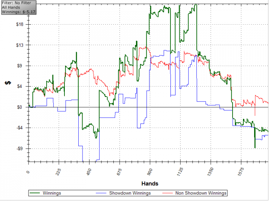Click the $ y-axis title
Image resolution: width=270 pixels, height=202 pixels.
click(x=8, y=83)
